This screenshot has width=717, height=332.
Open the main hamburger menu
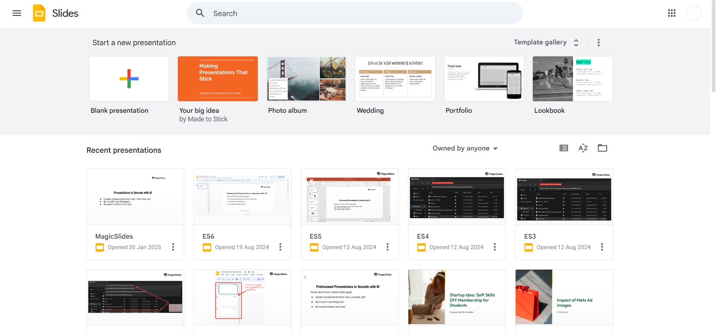[x=17, y=13]
